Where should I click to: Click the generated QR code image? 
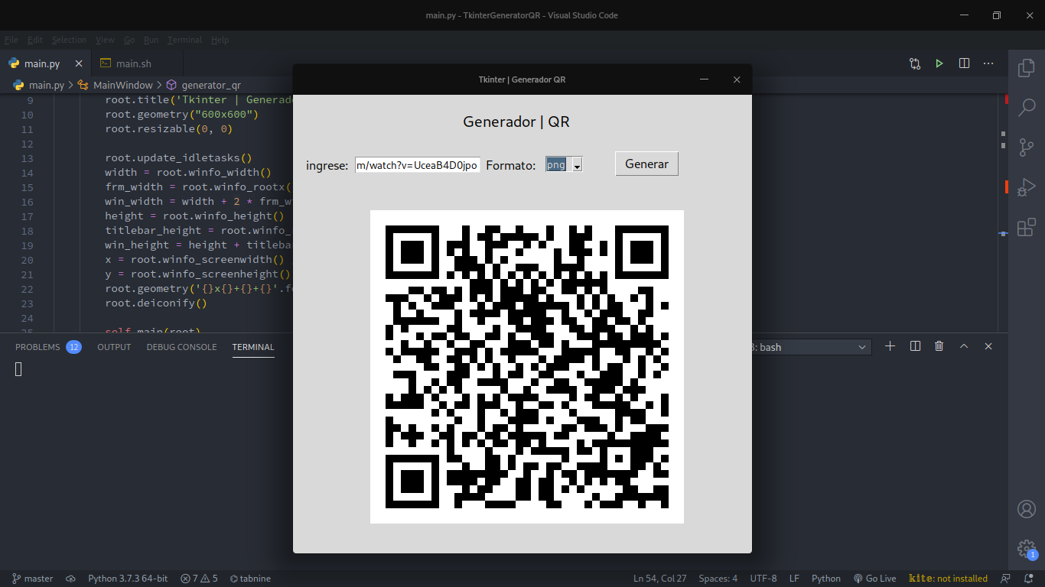[x=527, y=367]
